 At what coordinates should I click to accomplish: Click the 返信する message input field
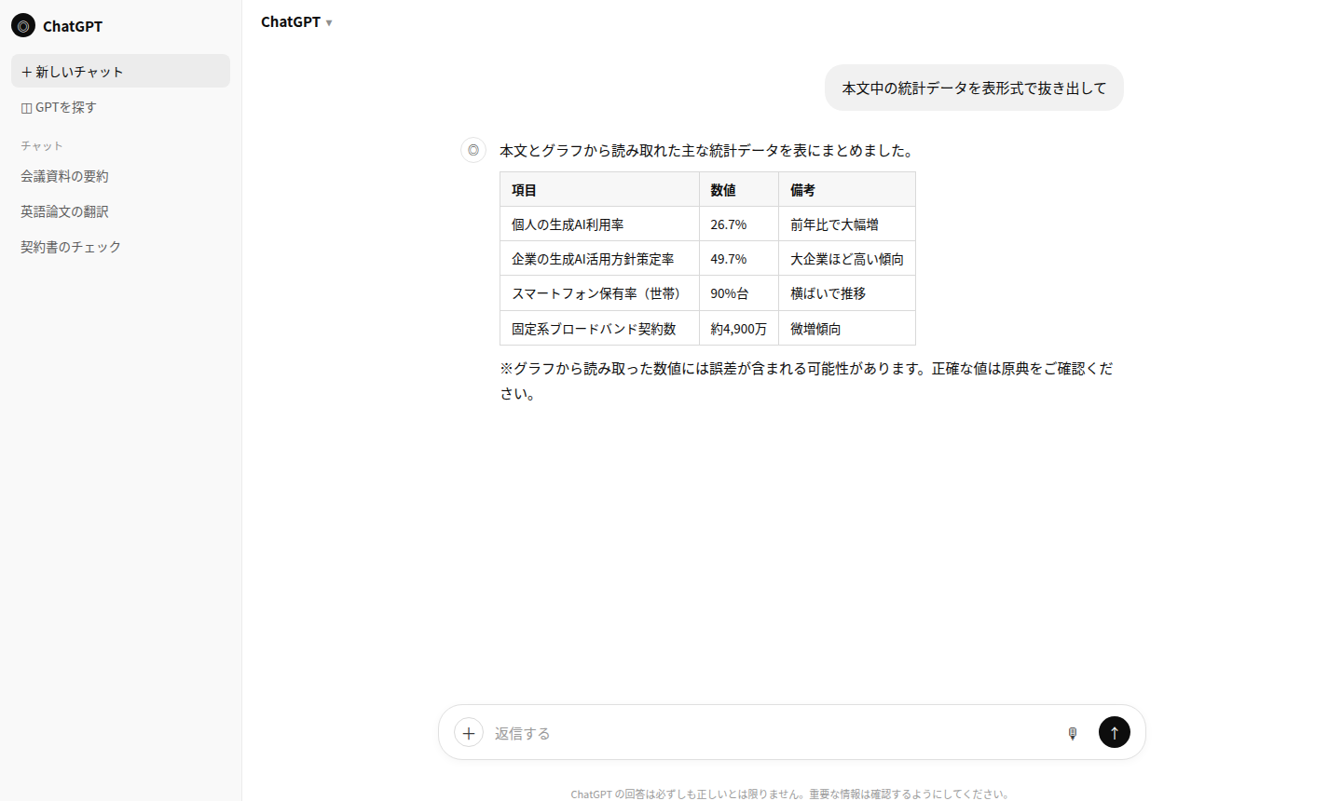point(774,733)
